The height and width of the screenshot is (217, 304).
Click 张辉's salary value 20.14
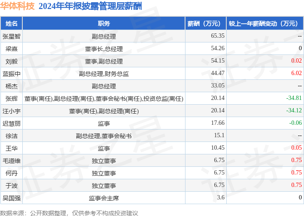(x=218, y=98)
